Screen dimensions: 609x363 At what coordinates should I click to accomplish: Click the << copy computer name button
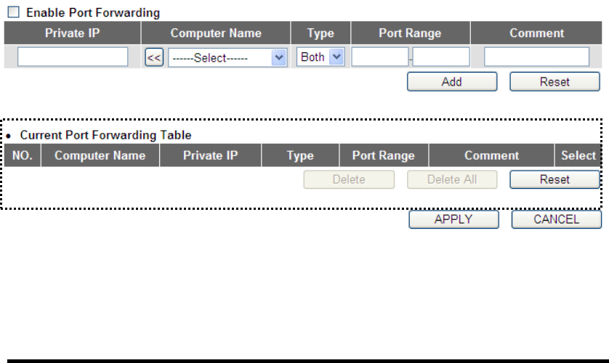[x=154, y=57]
